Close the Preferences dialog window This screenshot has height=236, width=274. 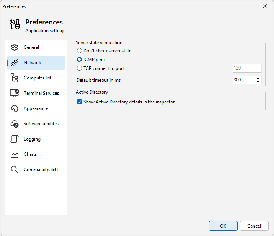tap(265, 6)
